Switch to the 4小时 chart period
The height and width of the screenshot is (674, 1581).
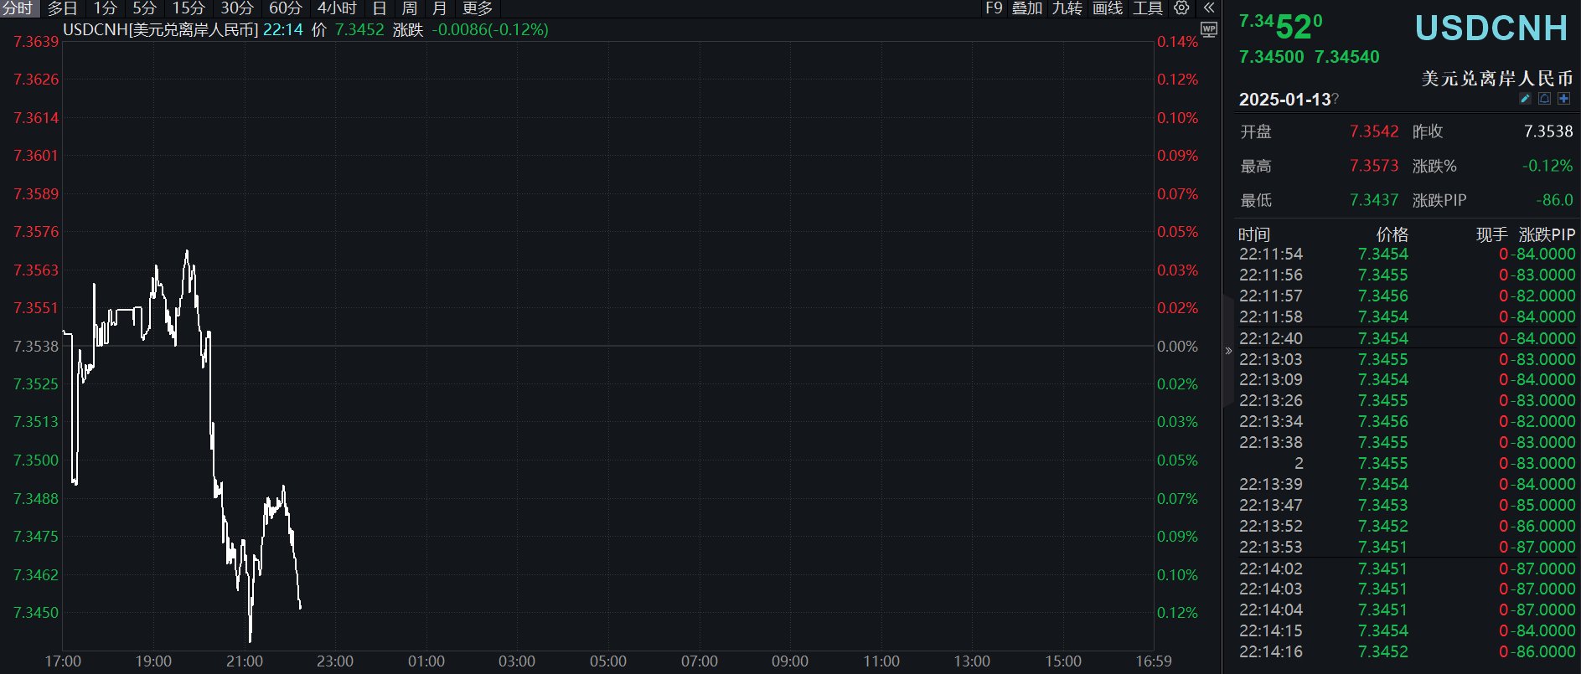[x=337, y=8]
